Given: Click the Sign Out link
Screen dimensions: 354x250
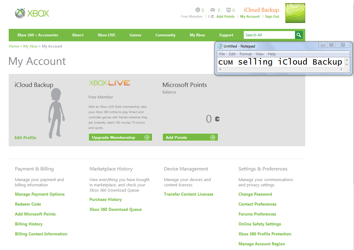Looking at the screenshot, I should point(272,16).
